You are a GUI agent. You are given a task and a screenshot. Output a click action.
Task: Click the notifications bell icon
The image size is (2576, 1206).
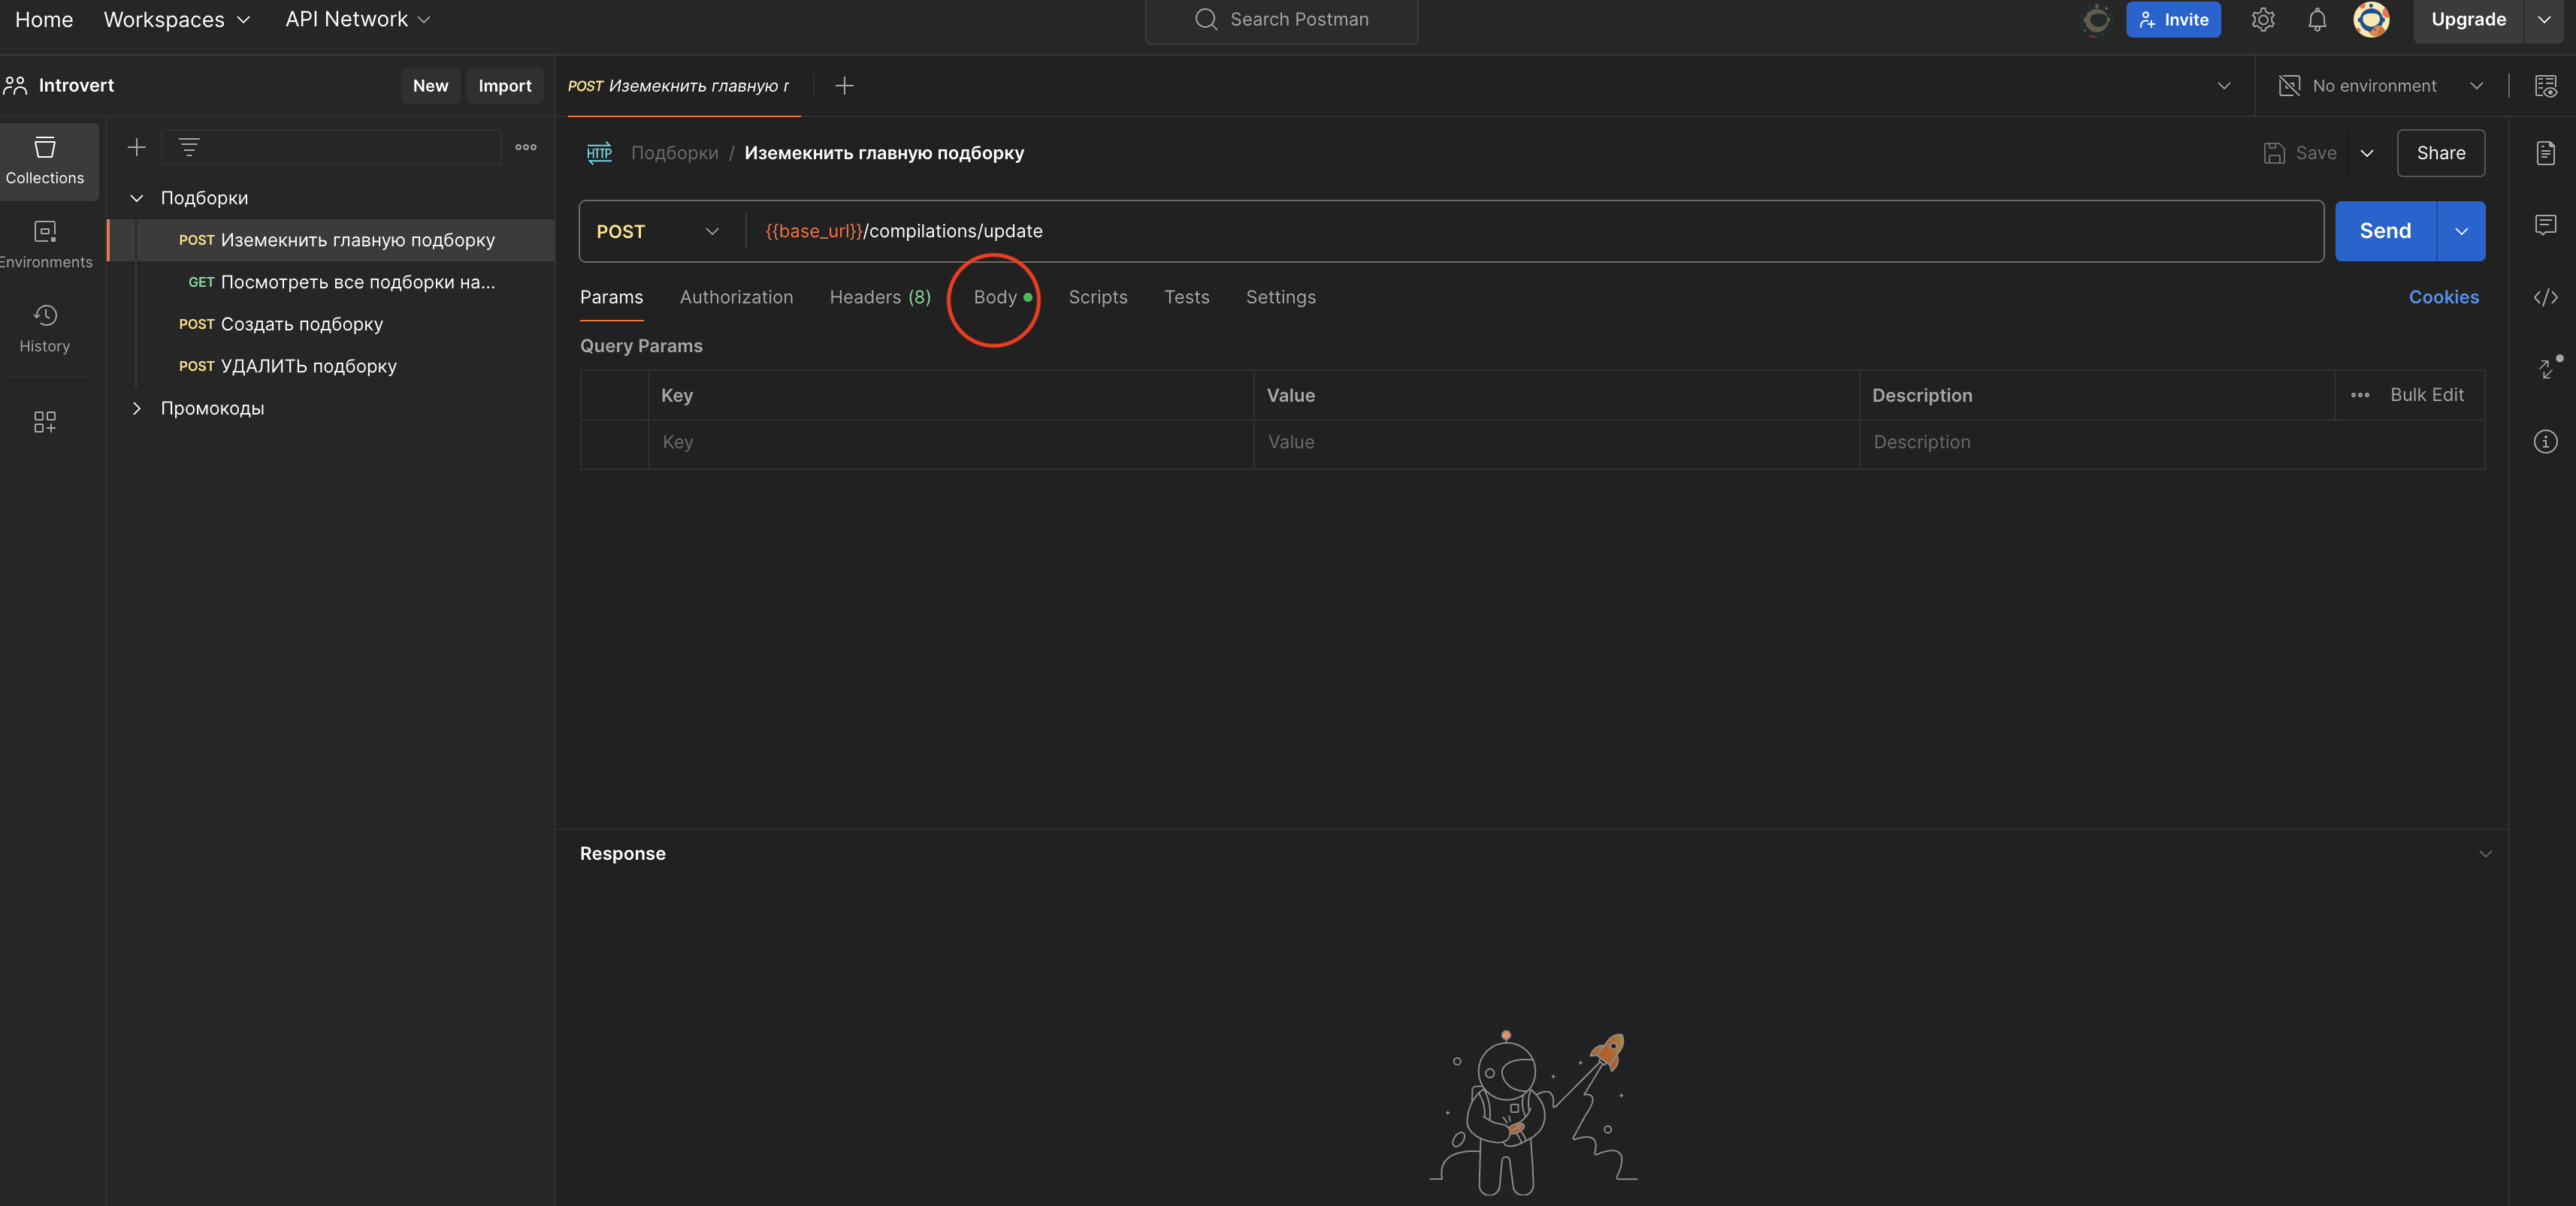tap(2316, 20)
